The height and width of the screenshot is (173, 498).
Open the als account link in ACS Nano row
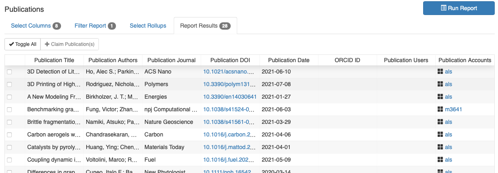448,71
